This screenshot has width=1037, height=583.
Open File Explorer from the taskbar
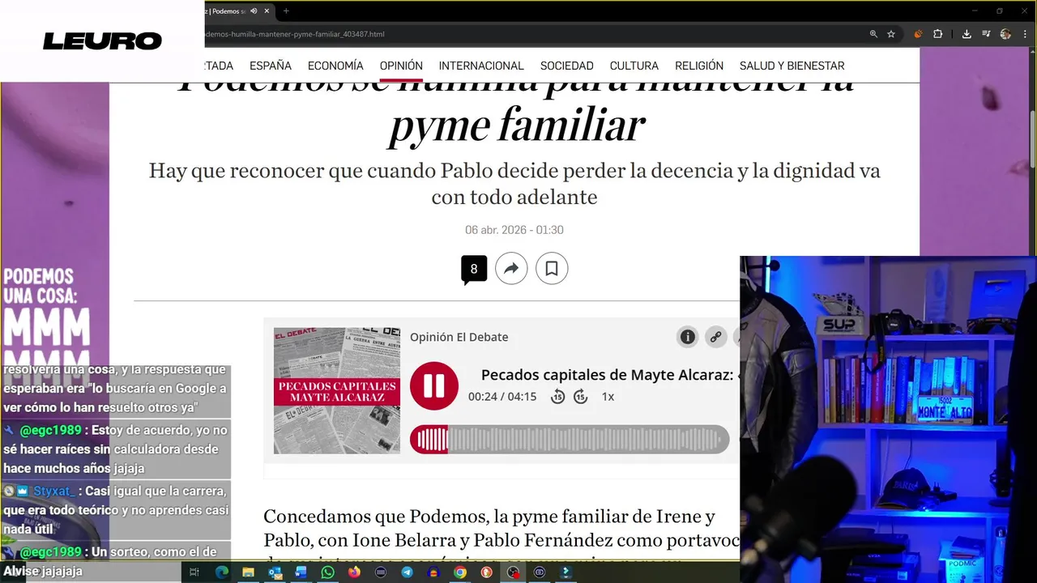pyautogui.click(x=248, y=572)
